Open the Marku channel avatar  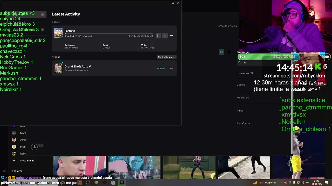(x=14, y=133)
